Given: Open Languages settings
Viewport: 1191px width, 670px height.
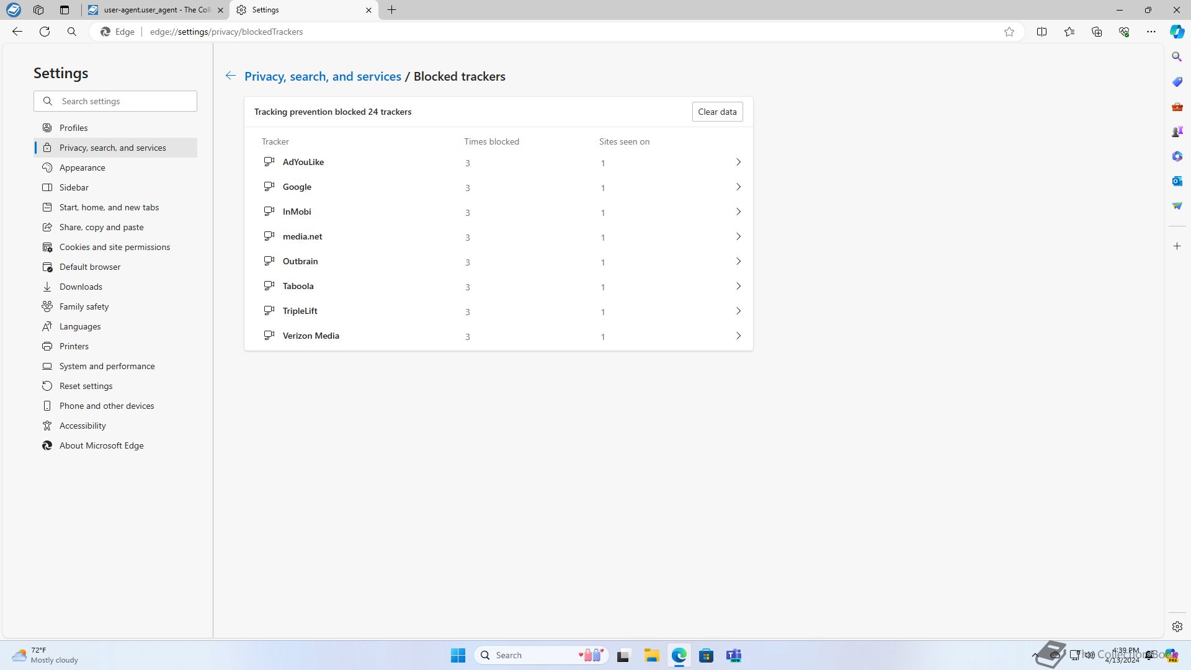Looking at the screenshot, I should click(x=115, y=326).
